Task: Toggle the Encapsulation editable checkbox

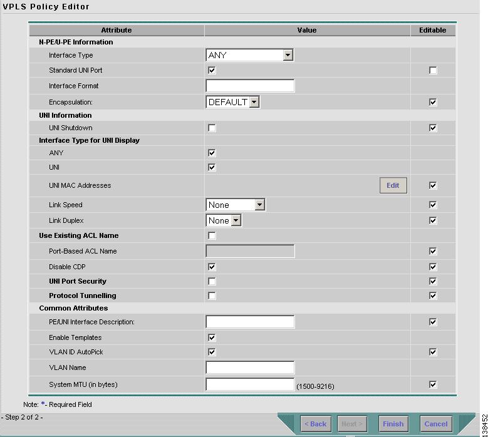Action: (x=433, y=102)
